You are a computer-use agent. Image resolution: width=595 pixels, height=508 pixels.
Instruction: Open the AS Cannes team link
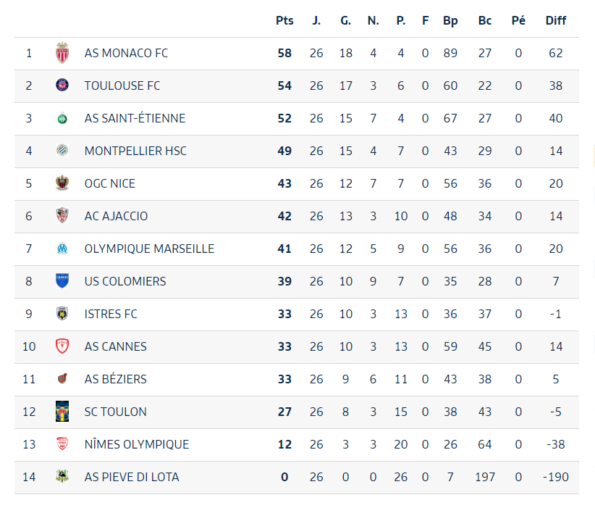[115, 346]
